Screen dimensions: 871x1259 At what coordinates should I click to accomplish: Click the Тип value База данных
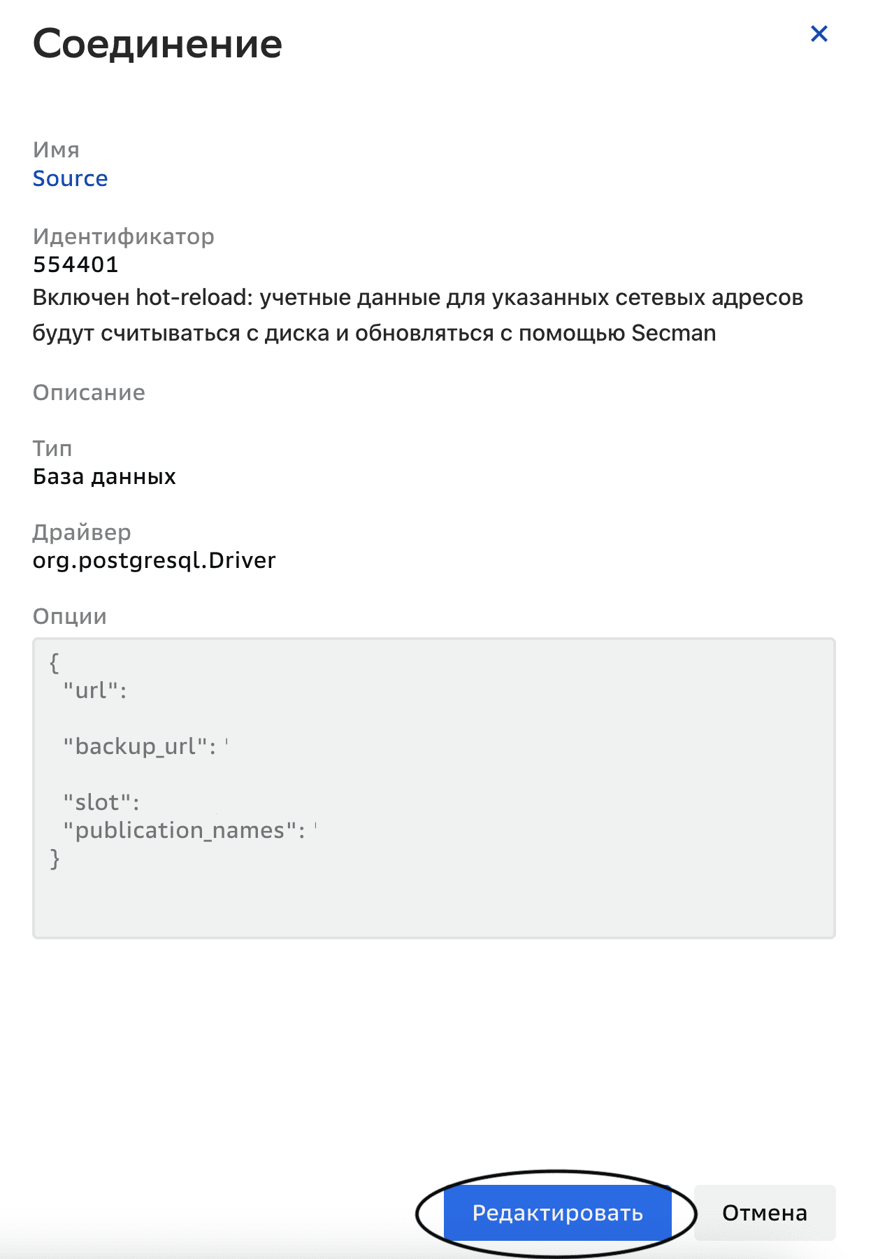105,476
